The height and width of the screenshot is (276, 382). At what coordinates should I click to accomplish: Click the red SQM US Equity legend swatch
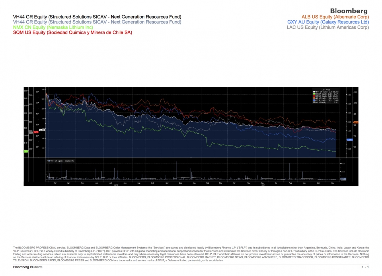coord(314,96)
